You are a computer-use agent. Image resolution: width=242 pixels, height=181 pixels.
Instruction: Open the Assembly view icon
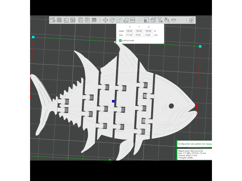pyautogui.click(x=192, y=20)
